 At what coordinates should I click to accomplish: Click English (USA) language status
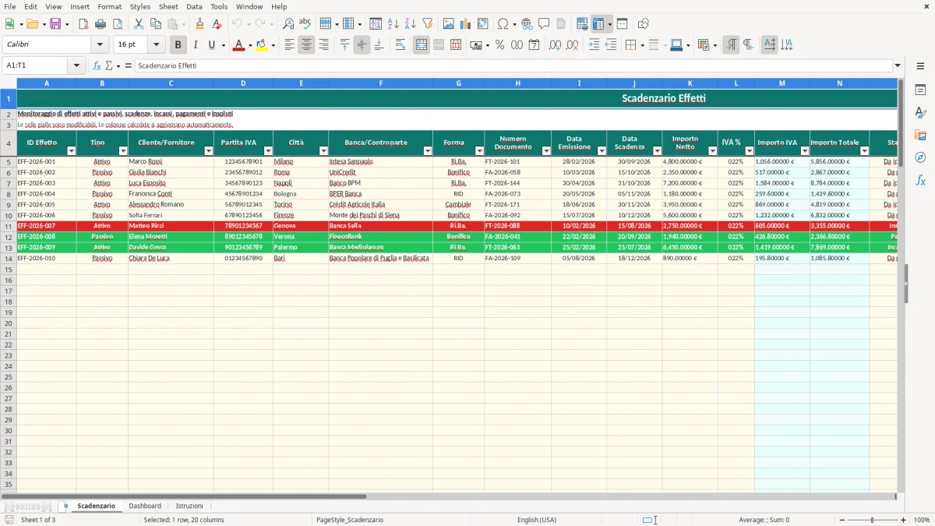tap(537, 520)
